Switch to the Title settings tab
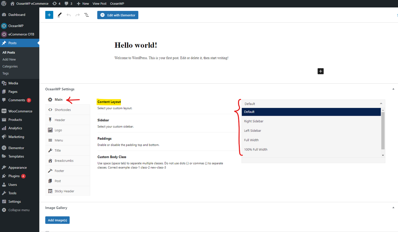This screenshot has height=232, width=398. click(67, 150)
